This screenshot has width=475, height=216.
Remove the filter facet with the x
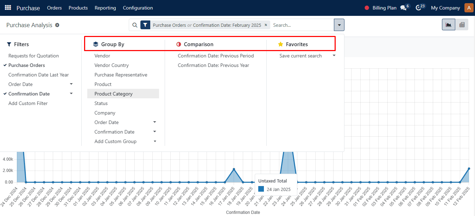point(266,25)
